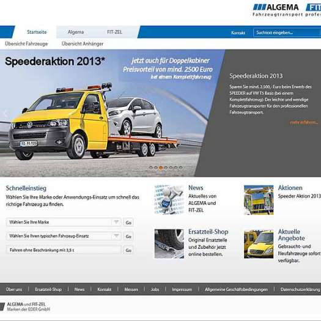Select the Startseite tab

click(37, 32)
